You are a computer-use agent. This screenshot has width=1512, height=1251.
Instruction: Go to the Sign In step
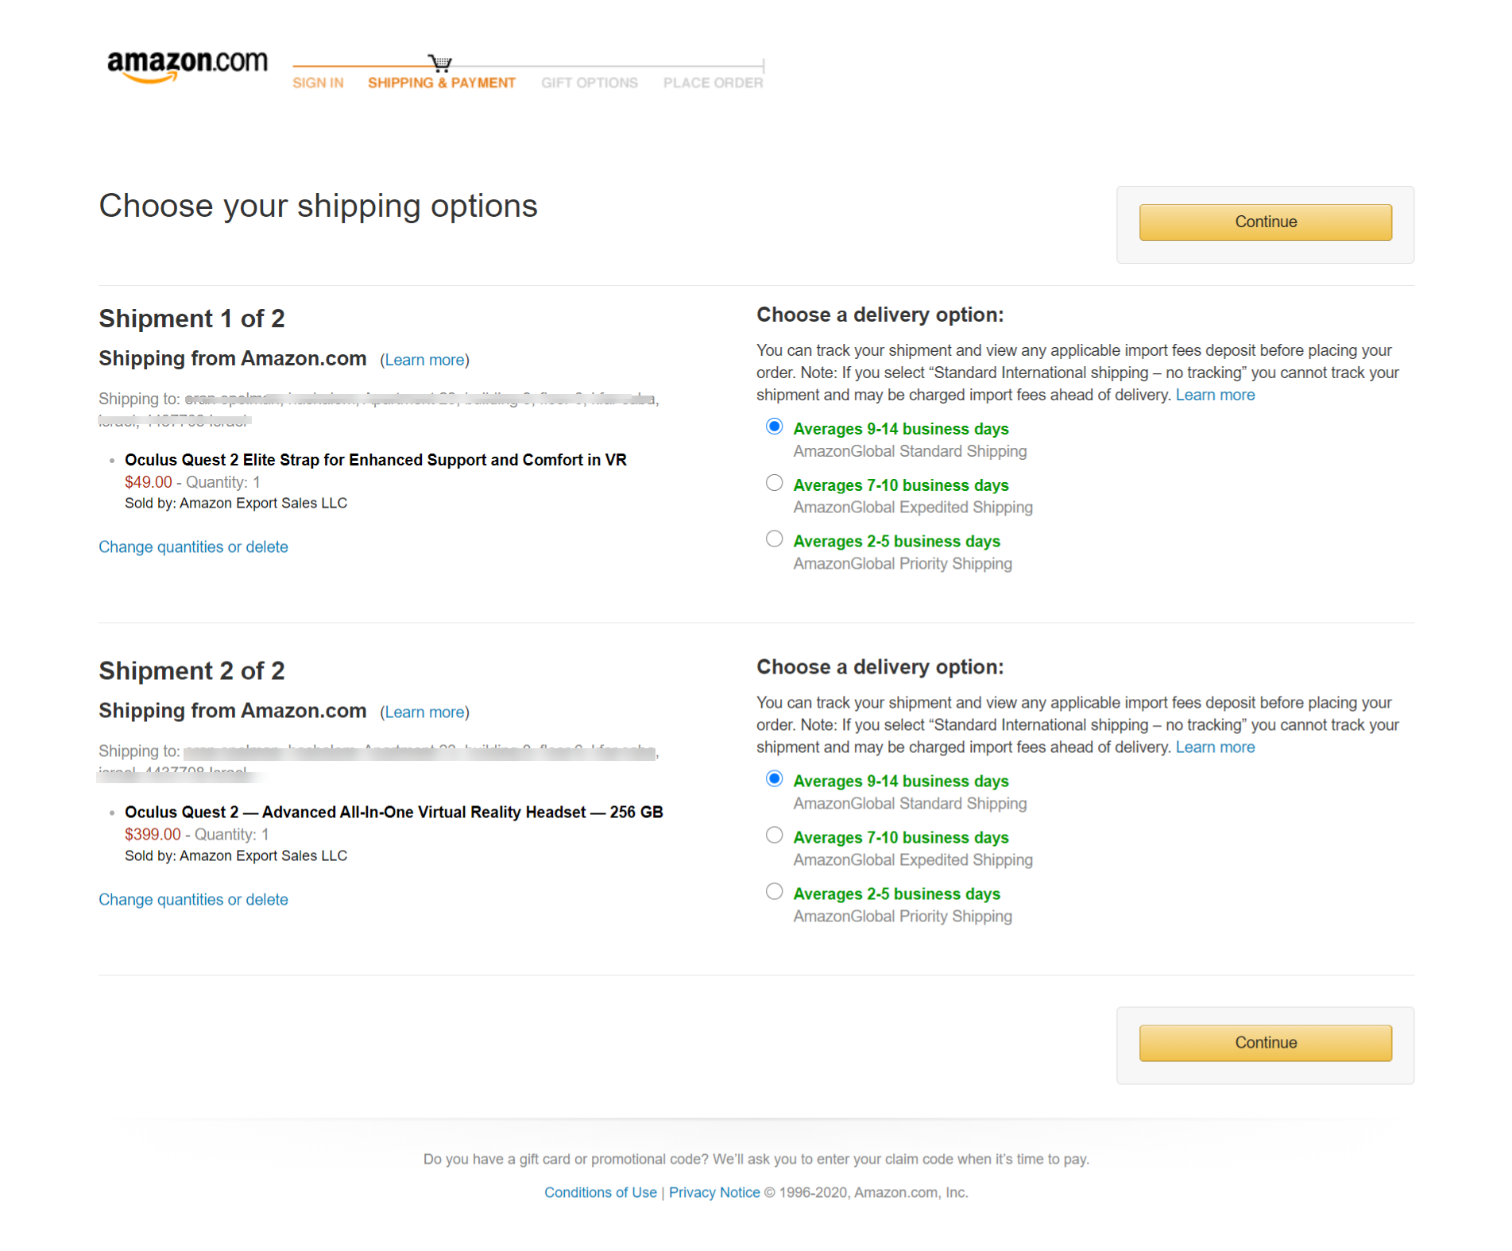click(x=318, y=83)
